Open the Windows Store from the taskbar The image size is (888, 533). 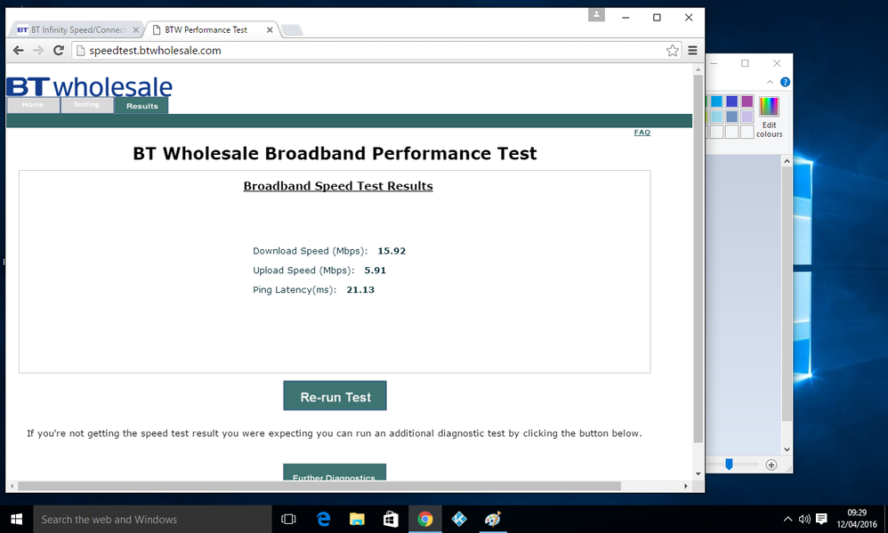391,519
